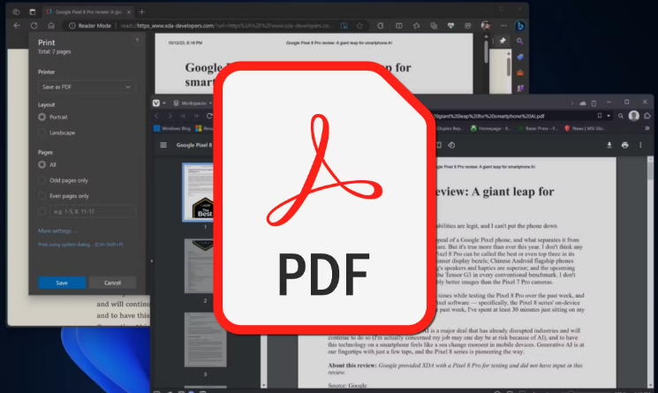Screen dimensions: 658x393
Task: Open the tab actions menu in Edge
Action: pyautogui.click(x=33, y=11)
